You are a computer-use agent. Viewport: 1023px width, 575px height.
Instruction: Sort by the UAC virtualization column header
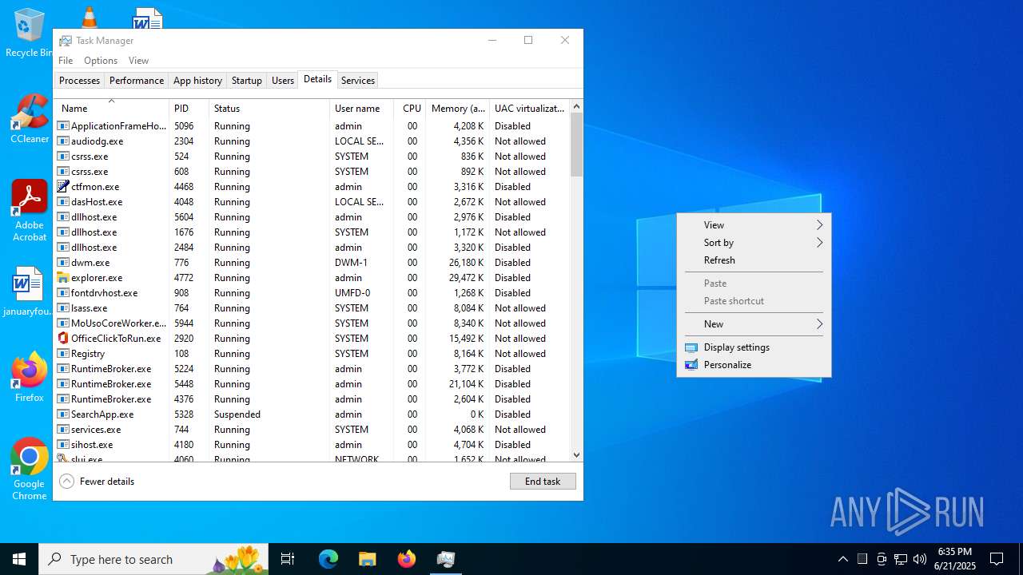coord(529,109)
